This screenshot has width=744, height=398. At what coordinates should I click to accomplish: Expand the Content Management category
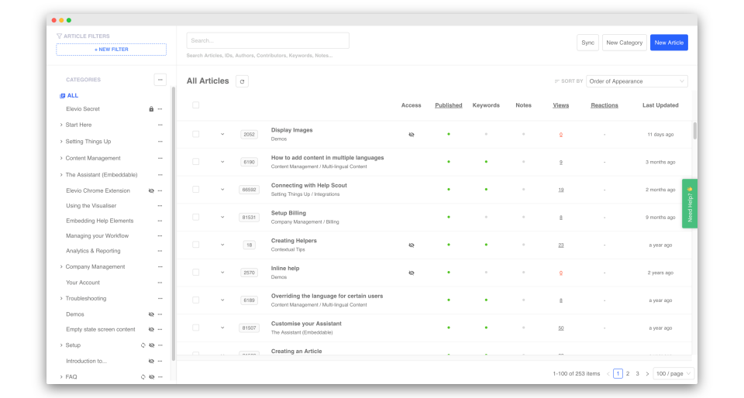61,159
